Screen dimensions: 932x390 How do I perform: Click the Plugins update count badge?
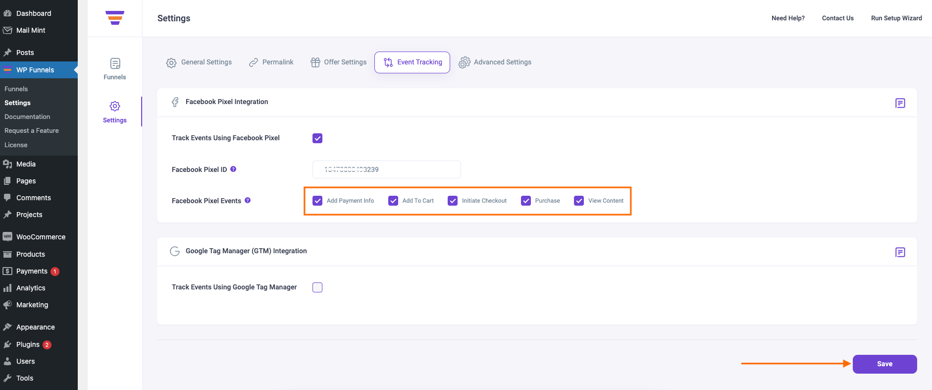click(x=47, y=345)
